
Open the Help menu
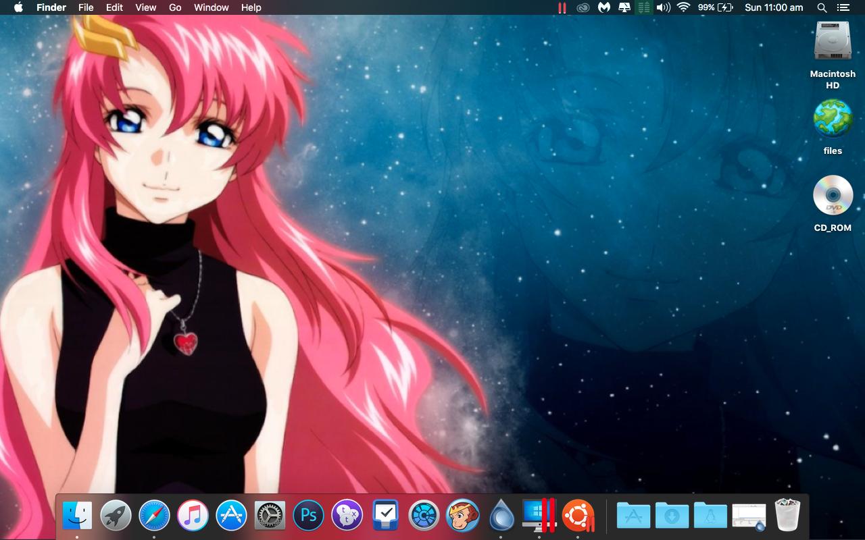click(251, 7)
